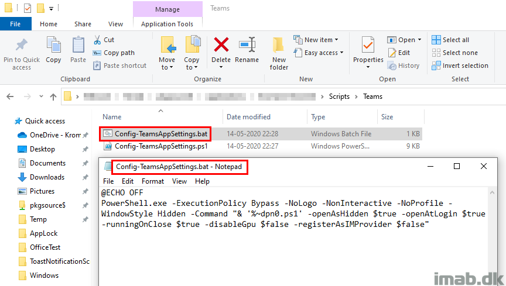Open the New item dropdown
506x286 pixels.
coord(316,40)
